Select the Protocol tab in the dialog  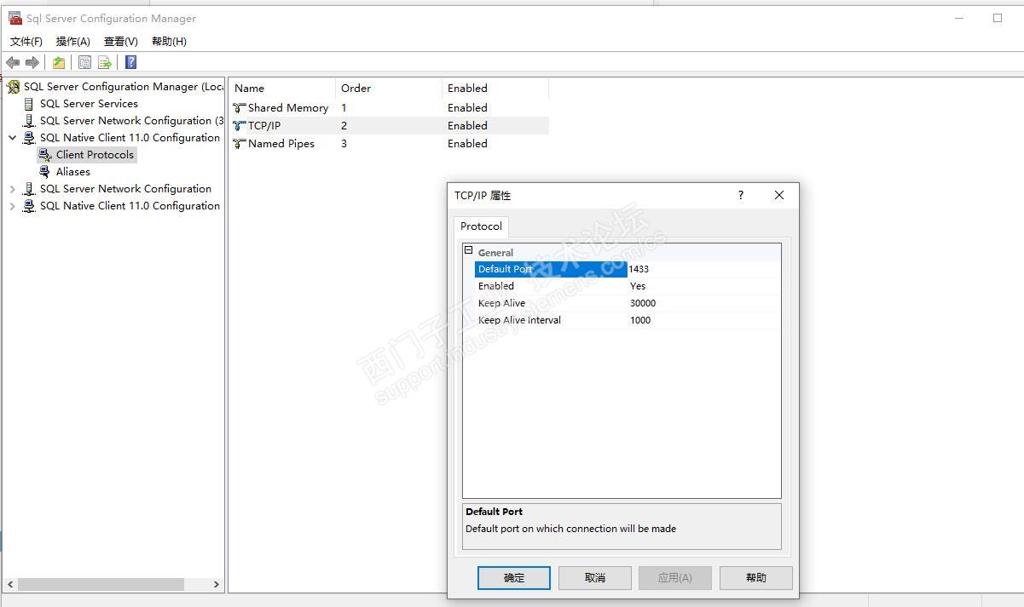coord(482,226)
